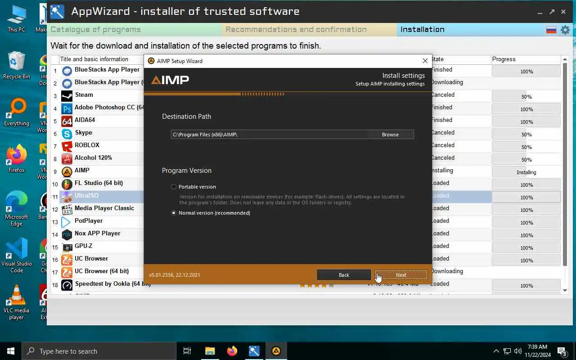576x360 pixels.
Task: Click the AIDA64 icon in the list
Action: pyautogui.click(x=67, y=121)
